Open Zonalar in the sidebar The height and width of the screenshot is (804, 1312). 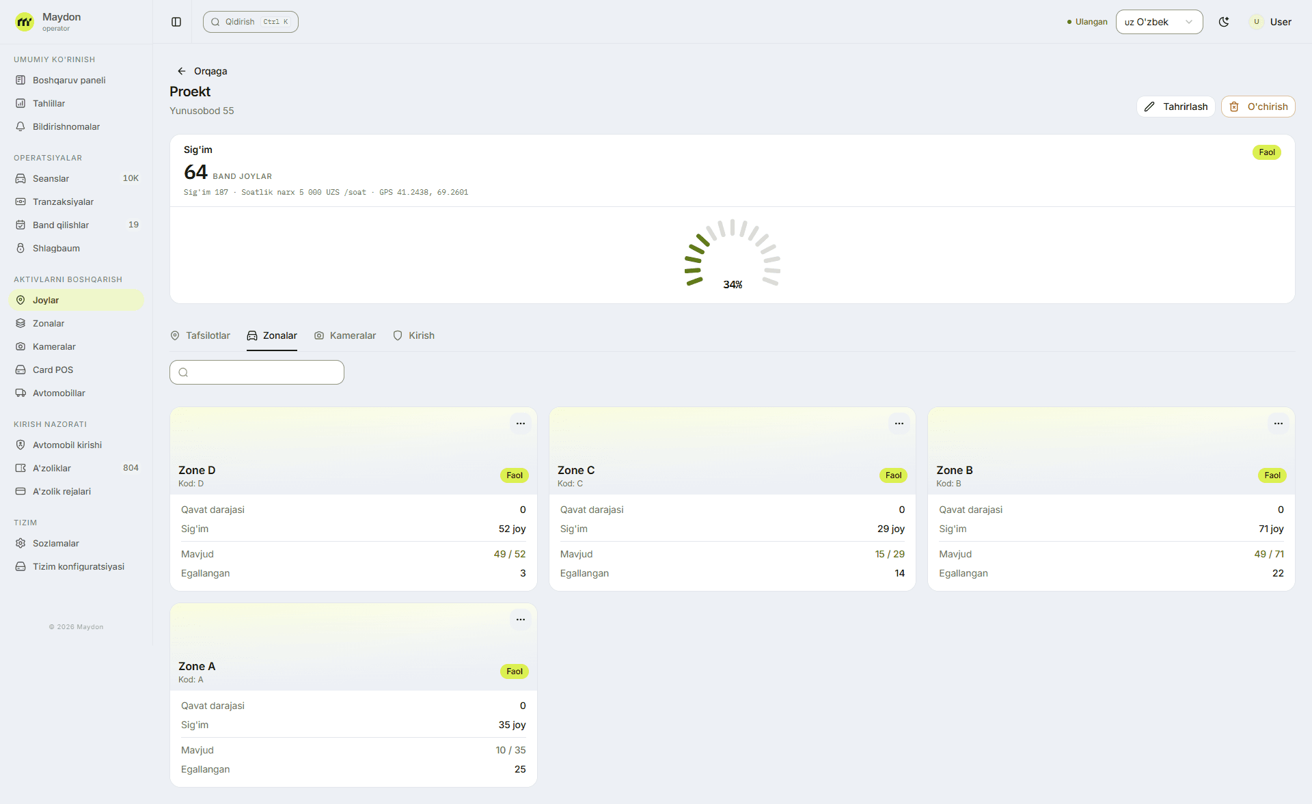click(76, 323)
